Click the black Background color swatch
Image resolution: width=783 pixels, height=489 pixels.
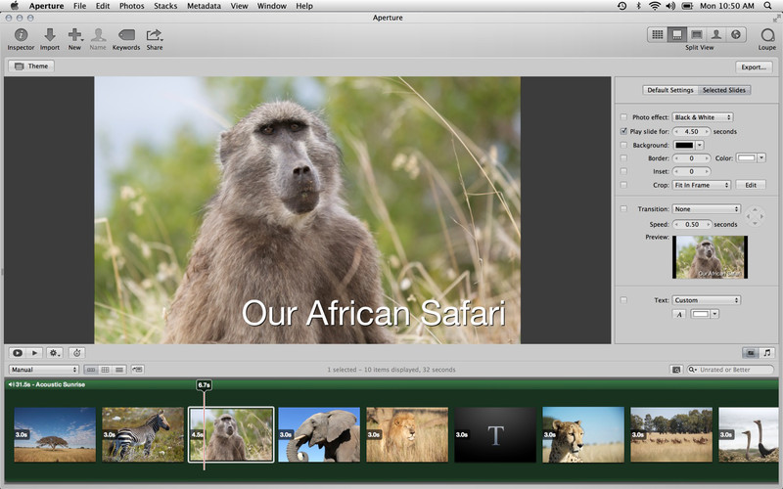pos(685,145)
